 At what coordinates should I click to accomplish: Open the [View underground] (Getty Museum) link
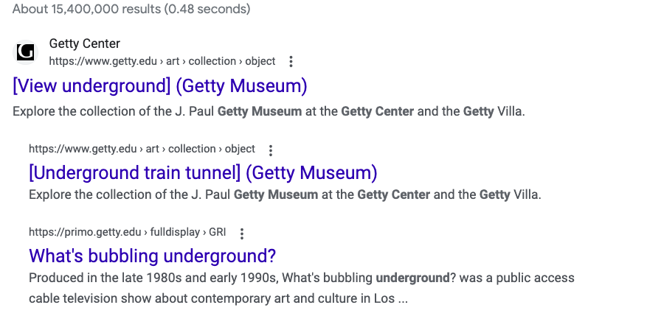(160, 85)
